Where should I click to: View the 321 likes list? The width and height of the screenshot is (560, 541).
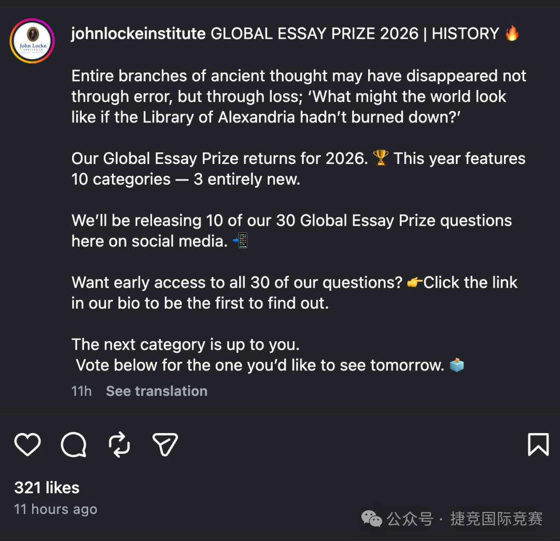coord(47,488)
